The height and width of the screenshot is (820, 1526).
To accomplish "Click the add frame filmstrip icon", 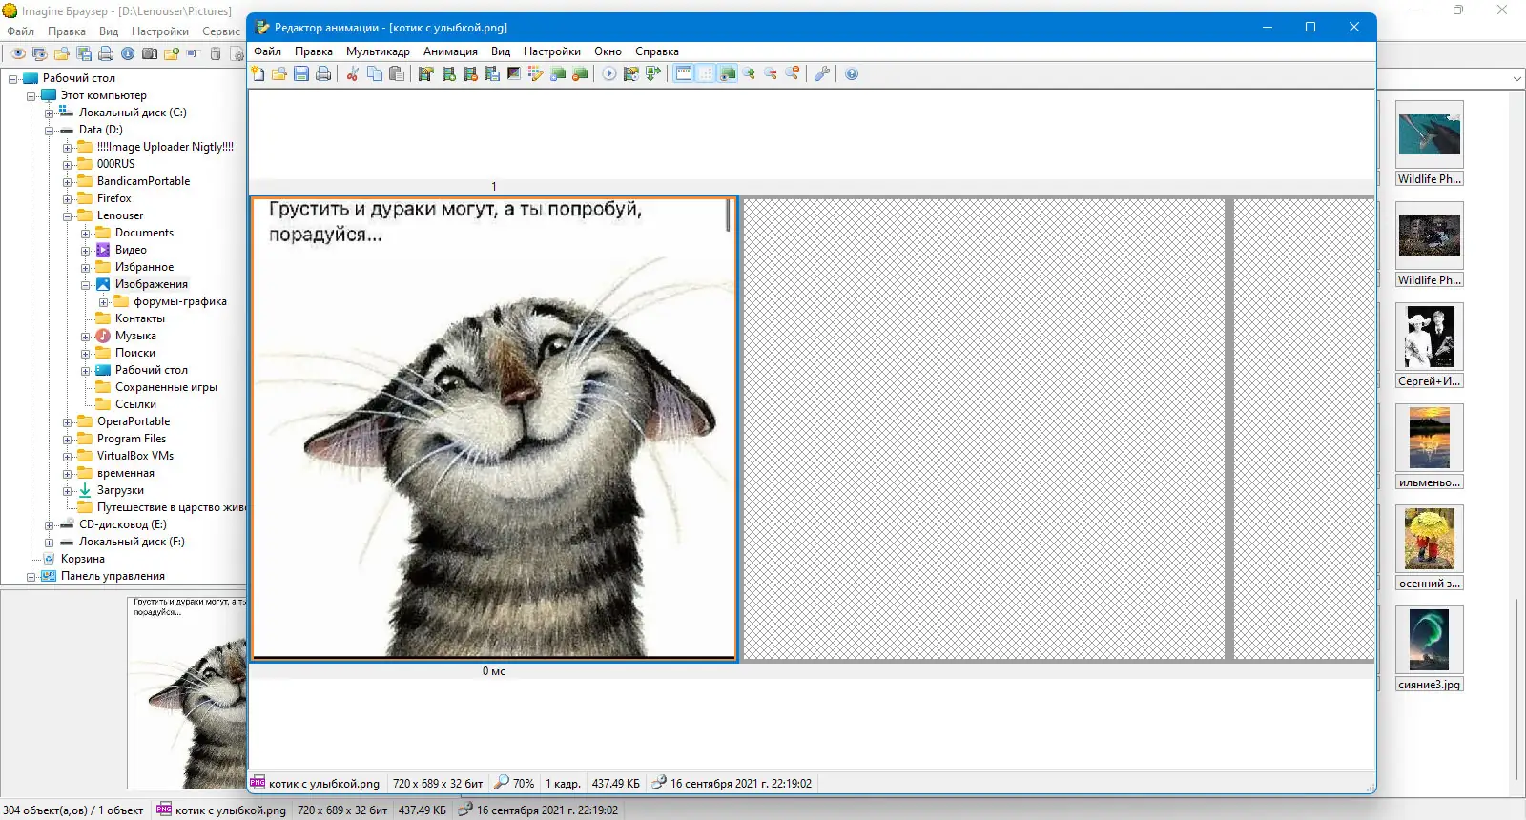I will 449,73.
